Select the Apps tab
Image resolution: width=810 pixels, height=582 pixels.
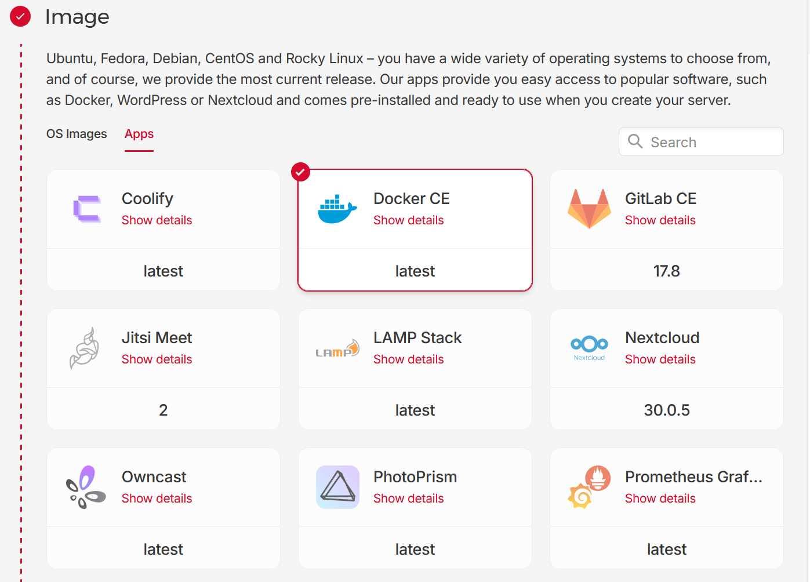point(139,134)
